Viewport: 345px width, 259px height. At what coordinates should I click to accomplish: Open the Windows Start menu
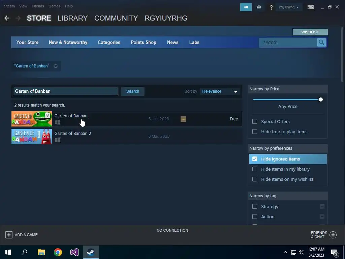click(x=8, y=252)
